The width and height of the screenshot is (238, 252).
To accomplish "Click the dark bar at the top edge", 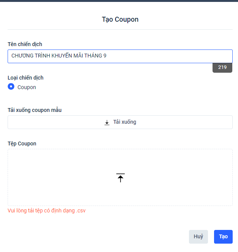I will (119, 1).
